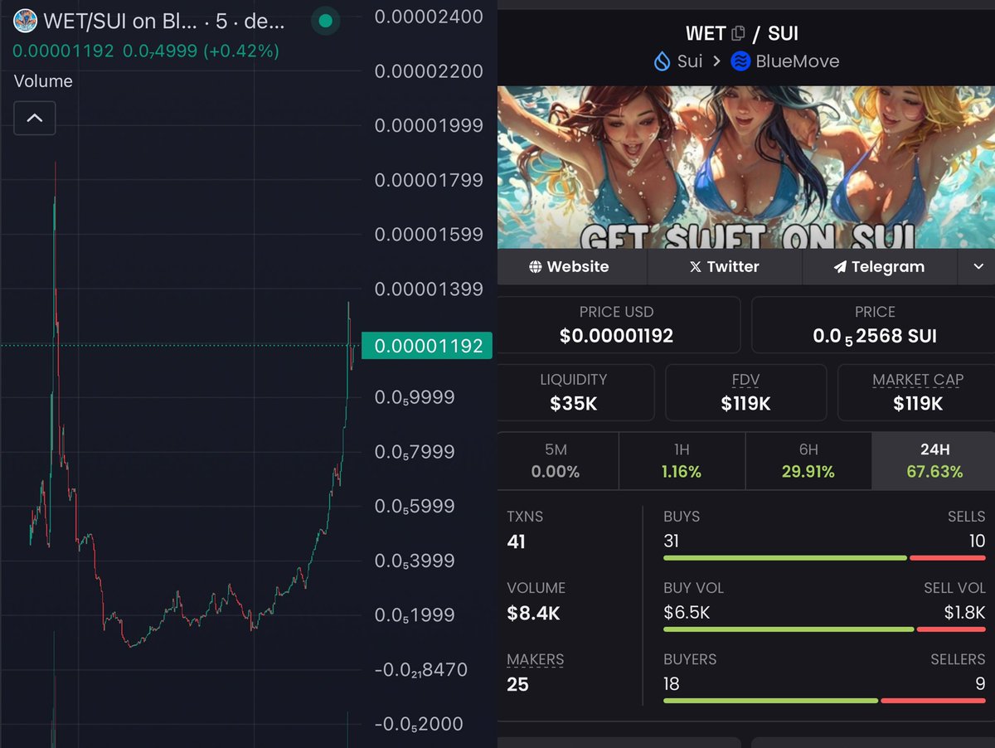Collapse the Volume indicator chevron button
The image size is (995, 748).
(35, 119)
